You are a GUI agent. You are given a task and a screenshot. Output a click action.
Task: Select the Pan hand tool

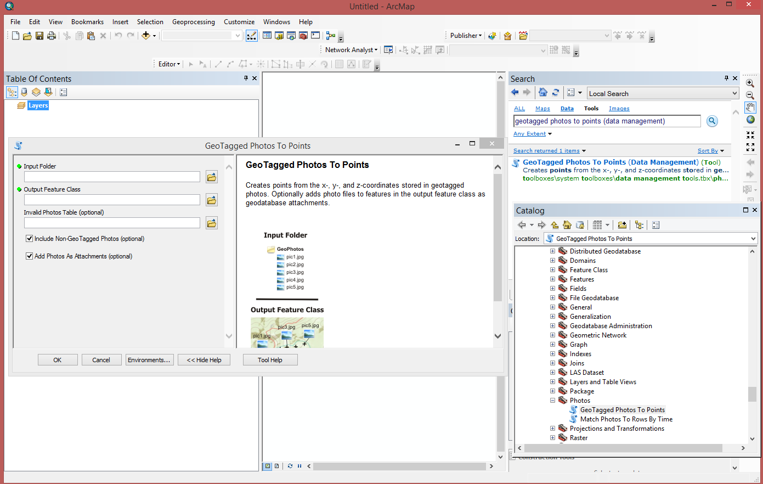click(x=750, y=107)
